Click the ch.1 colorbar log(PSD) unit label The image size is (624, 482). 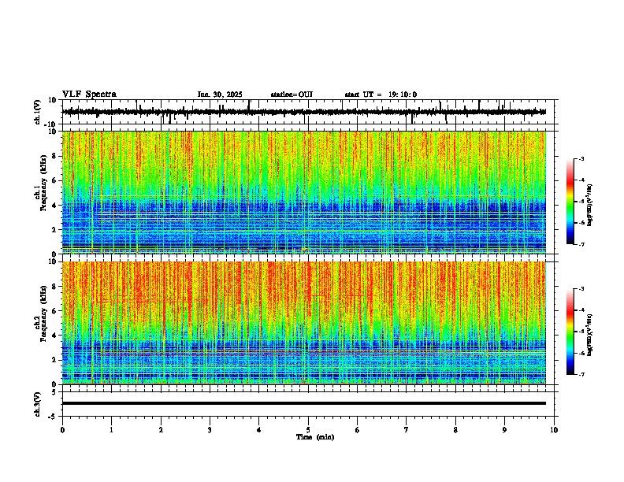(x=590, y=205)
